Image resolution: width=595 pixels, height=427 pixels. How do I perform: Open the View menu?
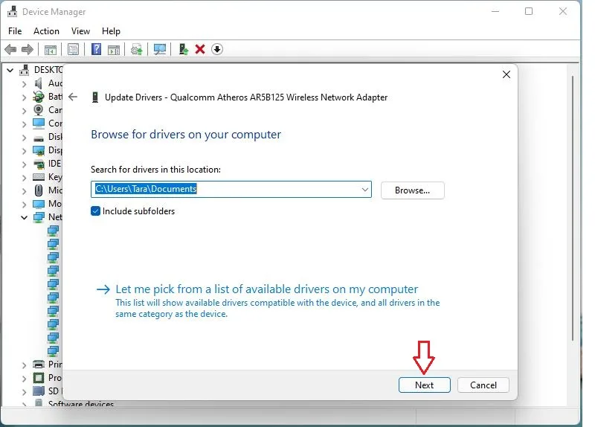(x=80, y=31)
